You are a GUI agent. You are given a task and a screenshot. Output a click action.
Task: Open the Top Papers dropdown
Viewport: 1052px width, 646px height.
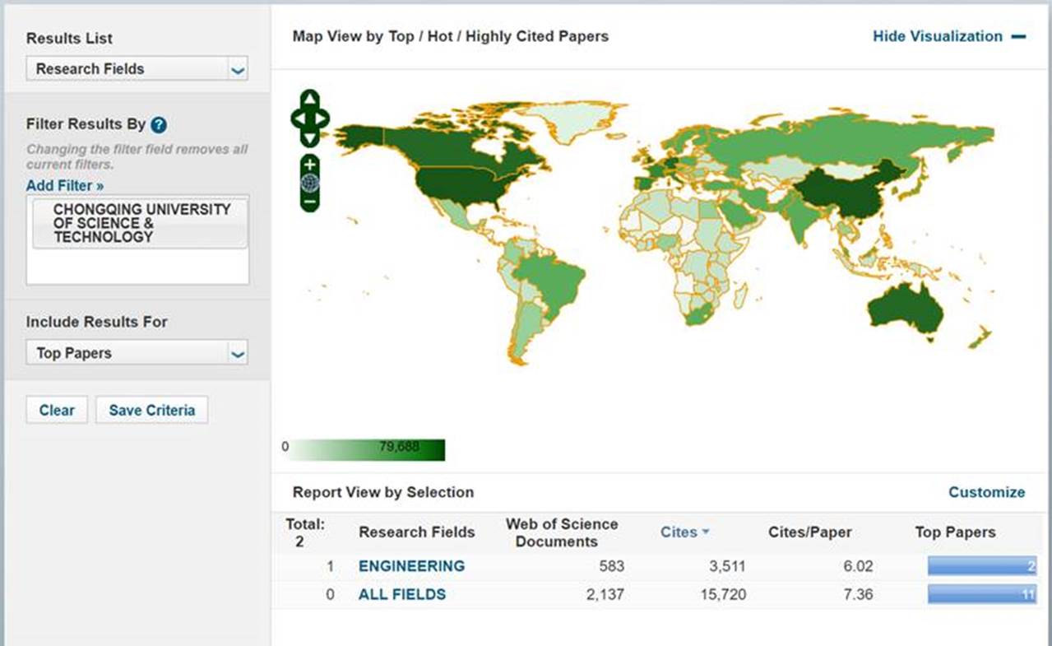[137, 353]
